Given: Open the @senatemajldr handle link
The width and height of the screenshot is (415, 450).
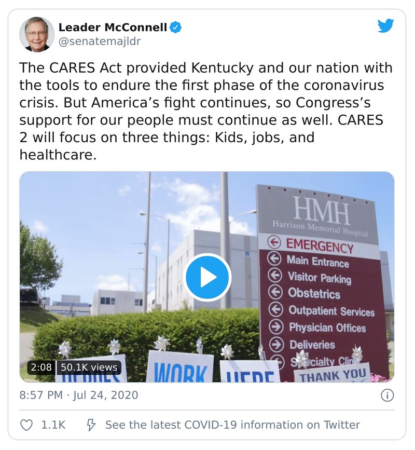Looking at the screenshot, I should (100, 41).
